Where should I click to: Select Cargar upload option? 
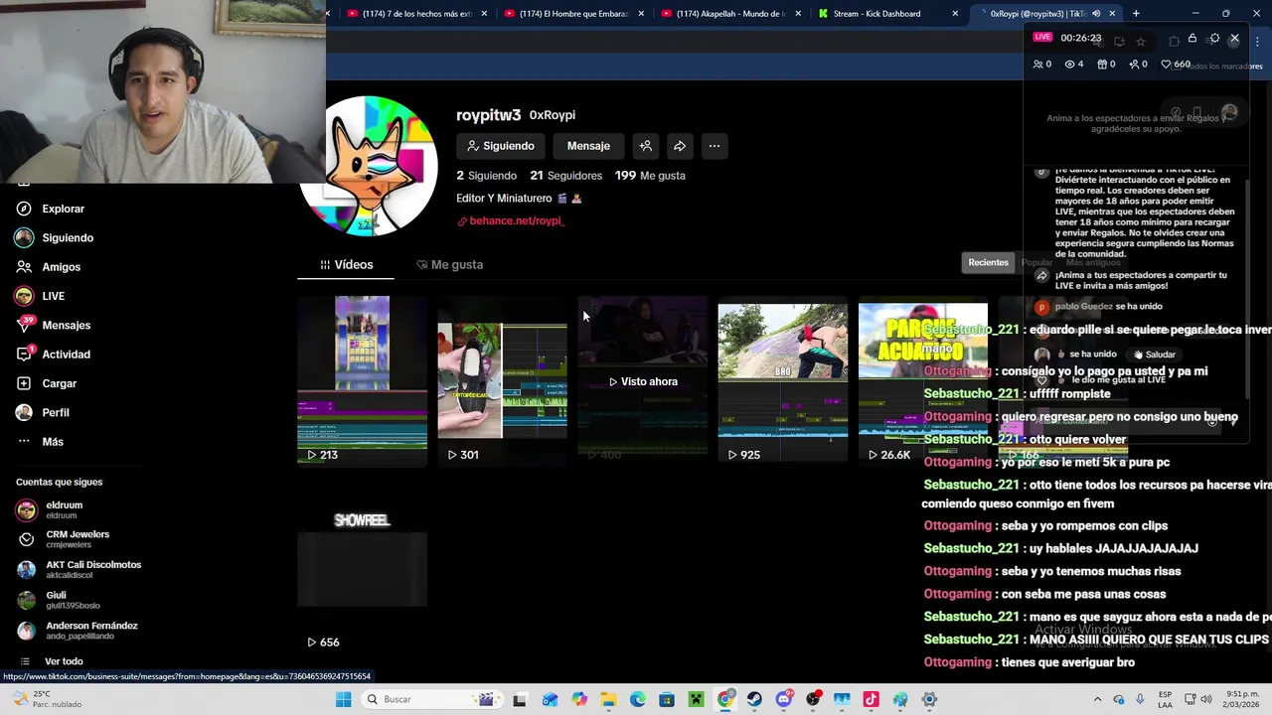[x=46, y=383]
